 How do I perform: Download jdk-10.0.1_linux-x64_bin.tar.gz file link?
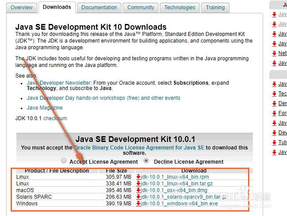pyautogui.click(x=177, y=184)
